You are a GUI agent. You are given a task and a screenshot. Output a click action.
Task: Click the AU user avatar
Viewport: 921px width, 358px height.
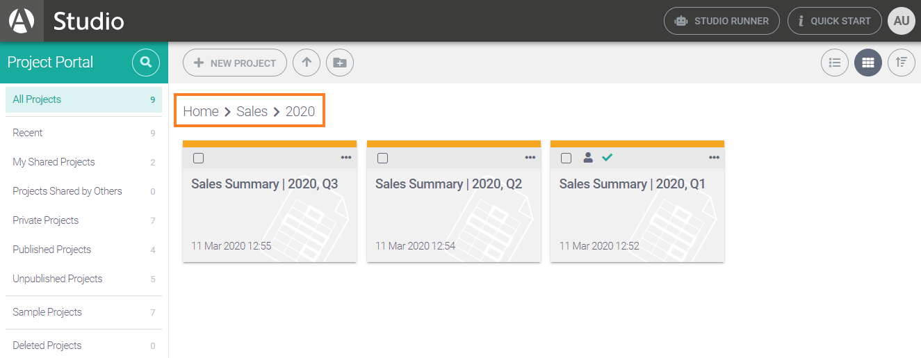(x=902, y=21)
